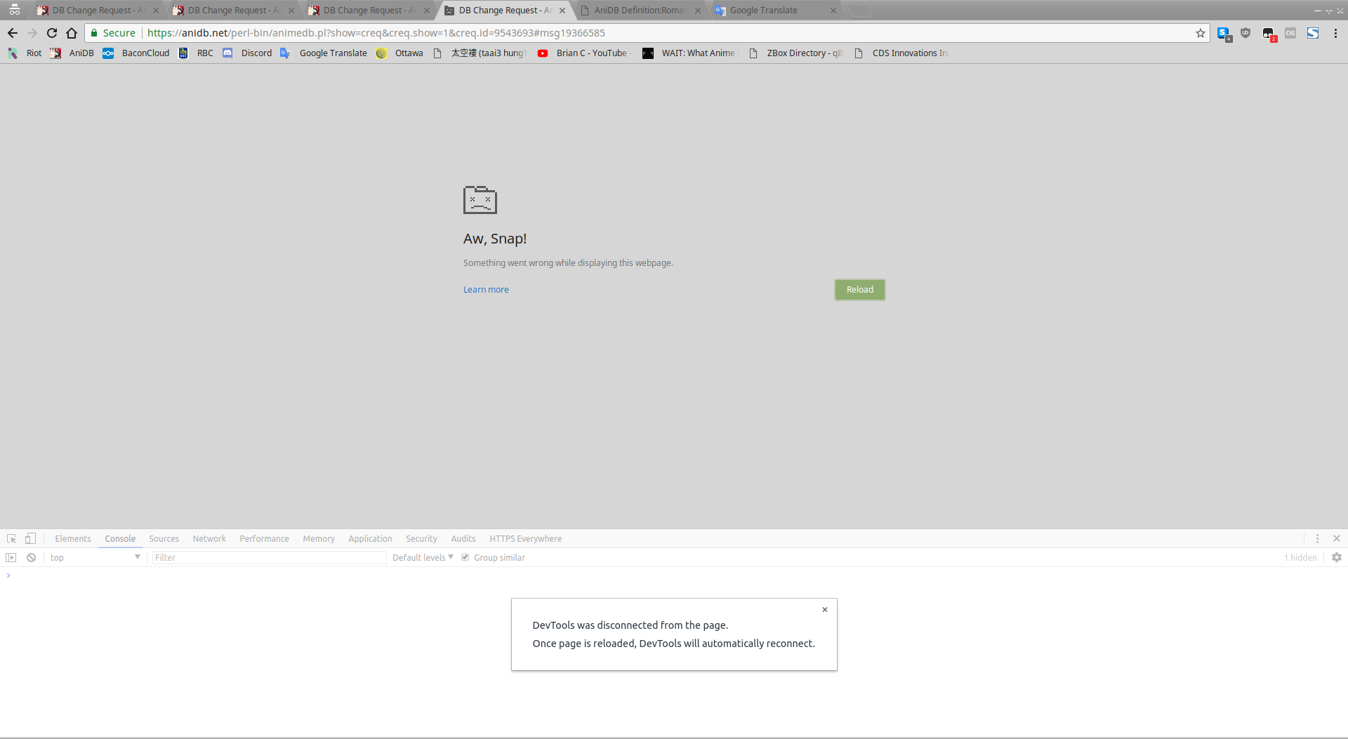1348x739 pixels.
Task: Click the browser reload page icon
Action: click(x=52, y=33)
